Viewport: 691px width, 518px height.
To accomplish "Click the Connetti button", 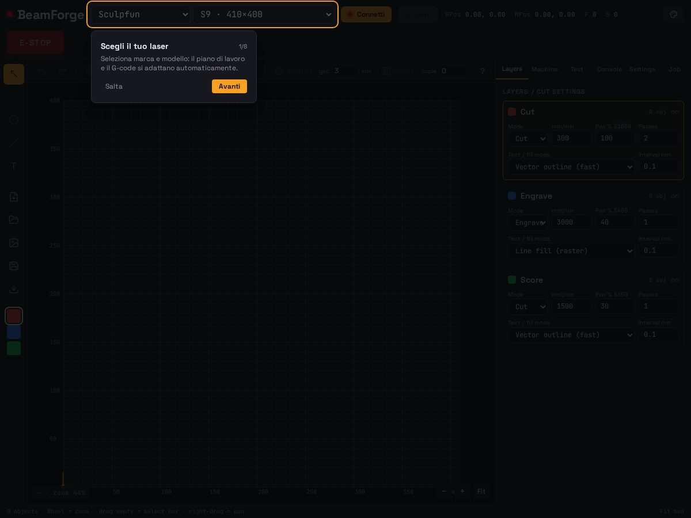I will coord(366,14).
